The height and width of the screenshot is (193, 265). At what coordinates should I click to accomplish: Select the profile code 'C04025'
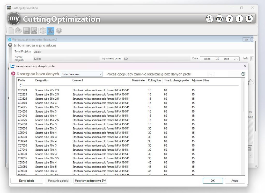[23, 107]
